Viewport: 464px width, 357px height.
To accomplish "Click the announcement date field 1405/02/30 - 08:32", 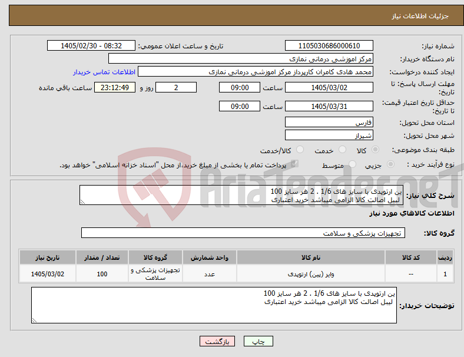I will click(91, 45).
